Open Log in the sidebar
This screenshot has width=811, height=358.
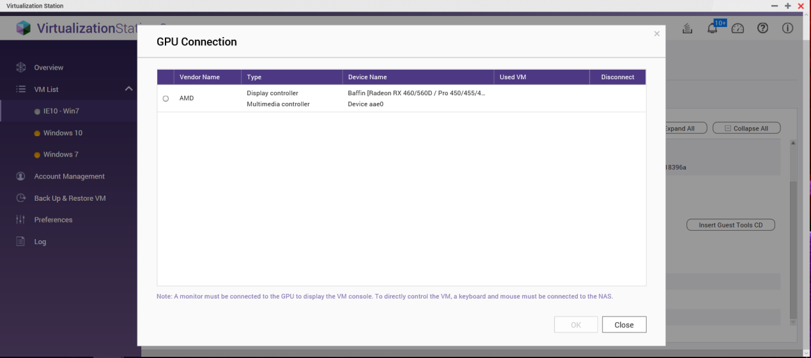pyautogui.click(x=40, y=242)
